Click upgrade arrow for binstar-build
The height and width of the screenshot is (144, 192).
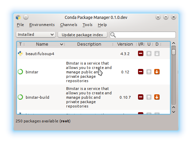point(149,97)
